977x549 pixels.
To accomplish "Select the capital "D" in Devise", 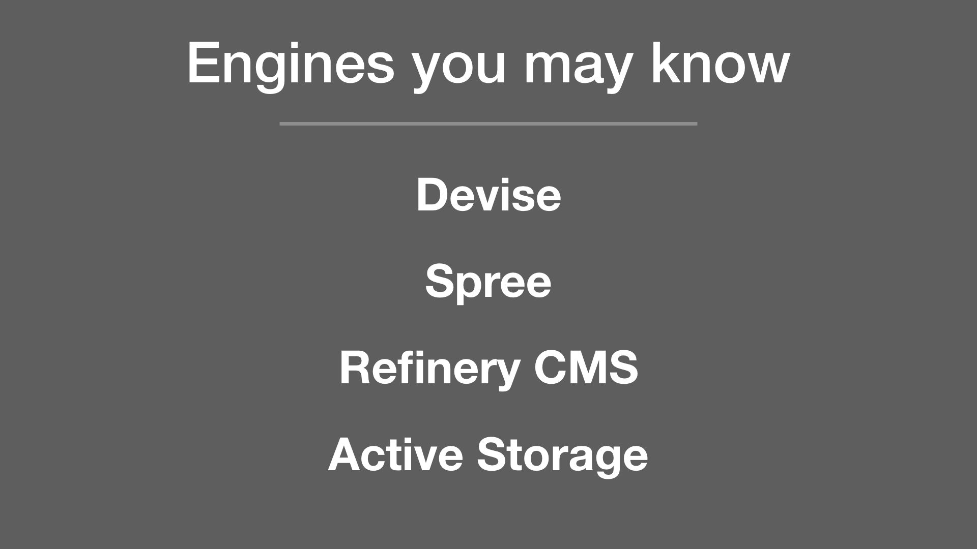I will (432, 195).
